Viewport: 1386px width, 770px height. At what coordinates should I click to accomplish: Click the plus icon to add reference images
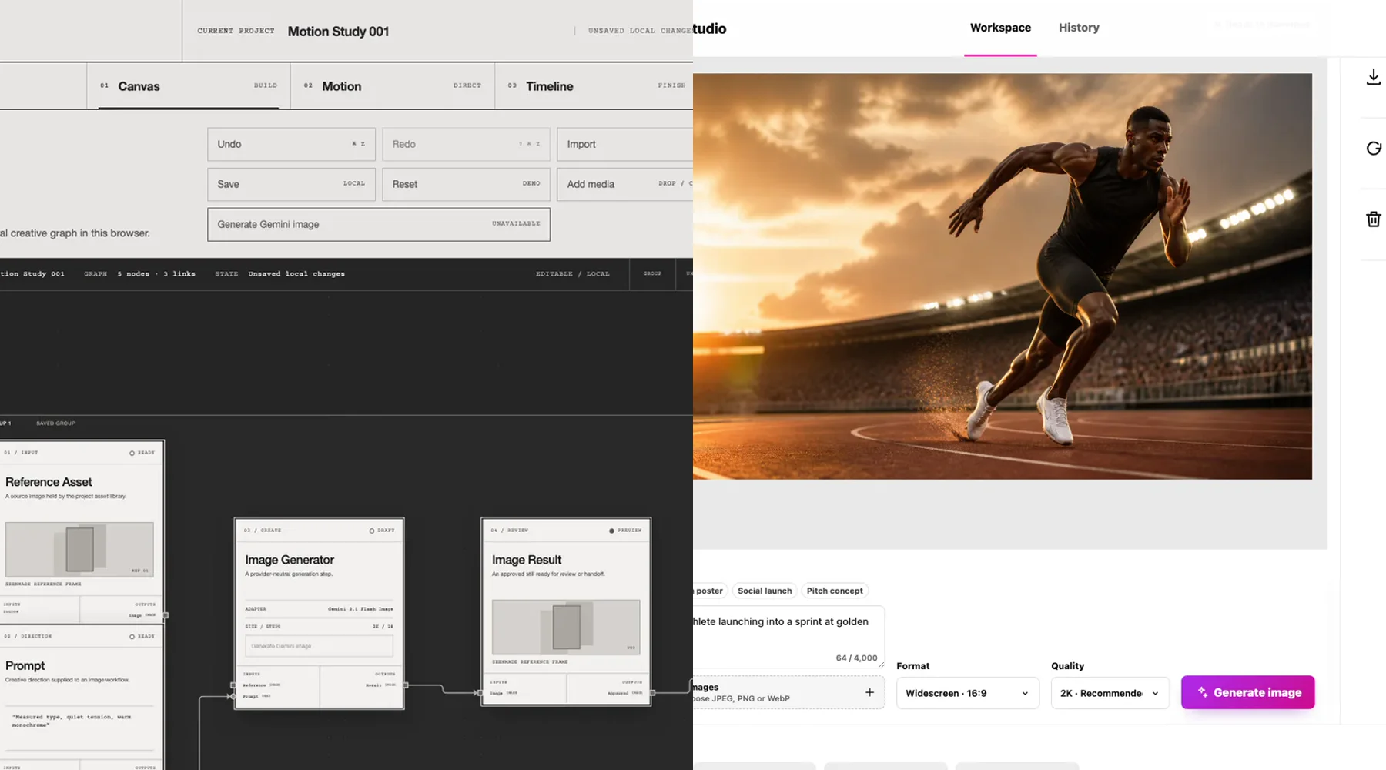[x=869, y=692]
